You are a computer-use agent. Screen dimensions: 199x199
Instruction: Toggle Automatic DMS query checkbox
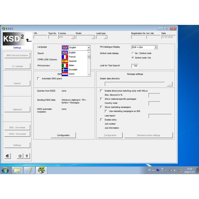click(x=38, y=79)
